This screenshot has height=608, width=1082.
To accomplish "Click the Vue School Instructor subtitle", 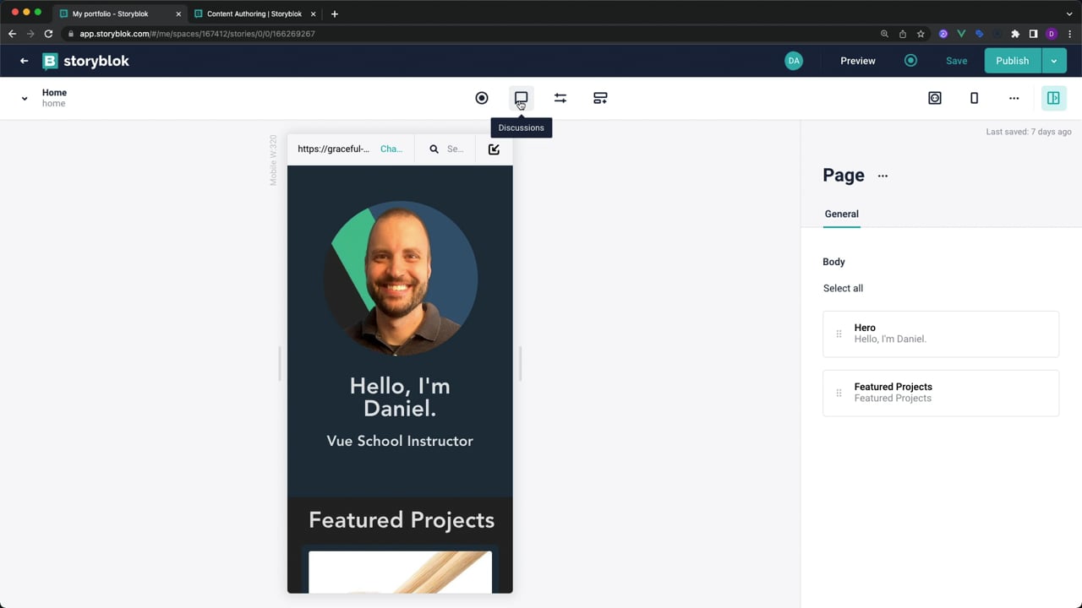I will click(x=400, y=441).
